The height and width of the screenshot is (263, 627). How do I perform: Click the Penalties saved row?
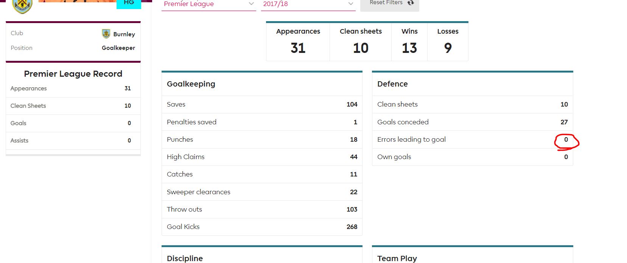tap(262, 122)
